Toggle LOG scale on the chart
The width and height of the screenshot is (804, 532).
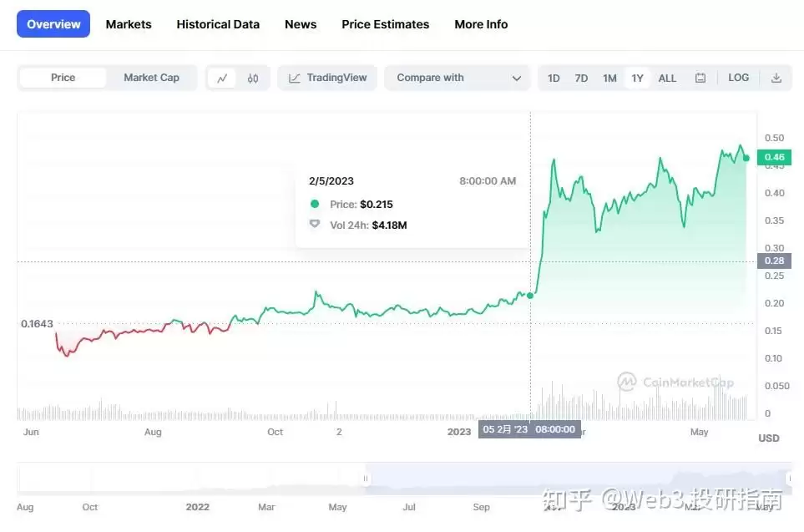[x=738, y=77]
